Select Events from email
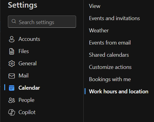Image resolution: width=154 pixels, height=122 pixels. coord(110,43)
